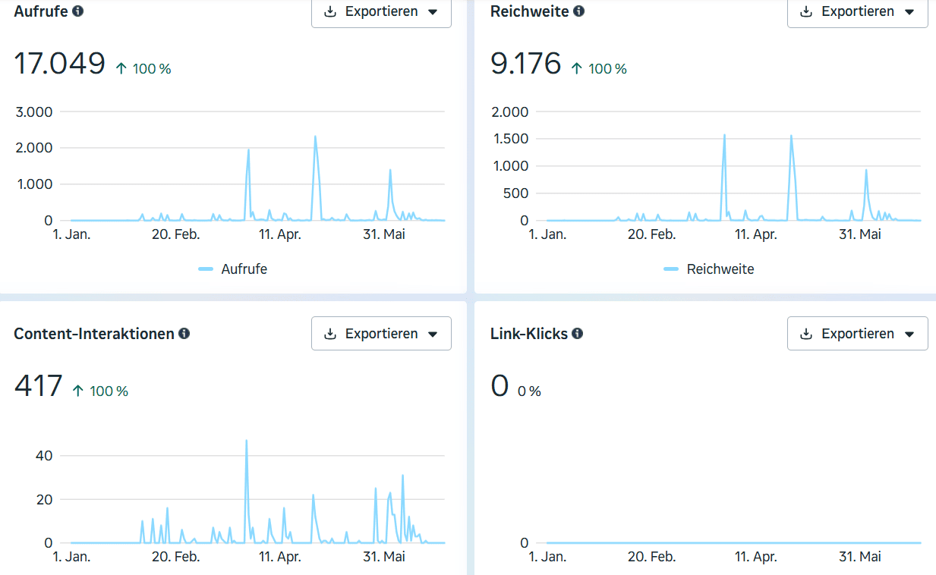Image resolution: width=936 pixels, height=575 pixels.
Task: Expand Reichweite Exportieren dropdown arrow
Action: click(x=909, y=12)
